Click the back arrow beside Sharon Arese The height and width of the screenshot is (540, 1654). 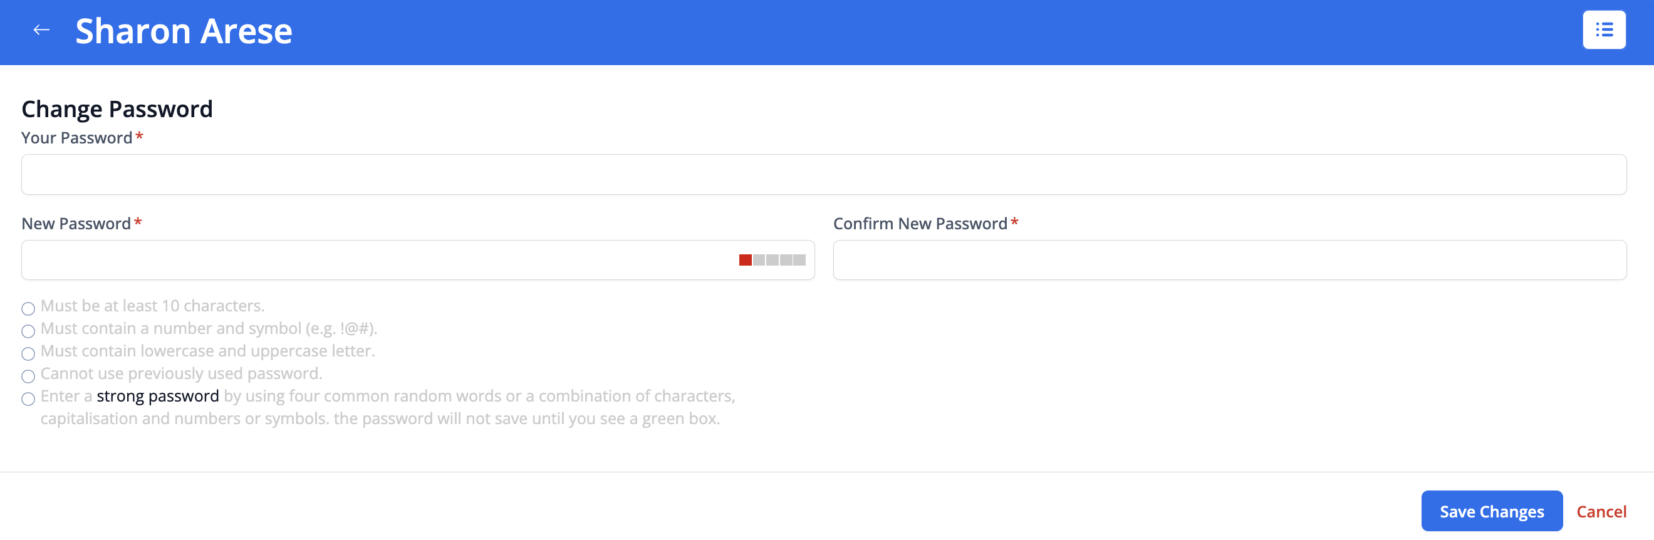[42, 30]
